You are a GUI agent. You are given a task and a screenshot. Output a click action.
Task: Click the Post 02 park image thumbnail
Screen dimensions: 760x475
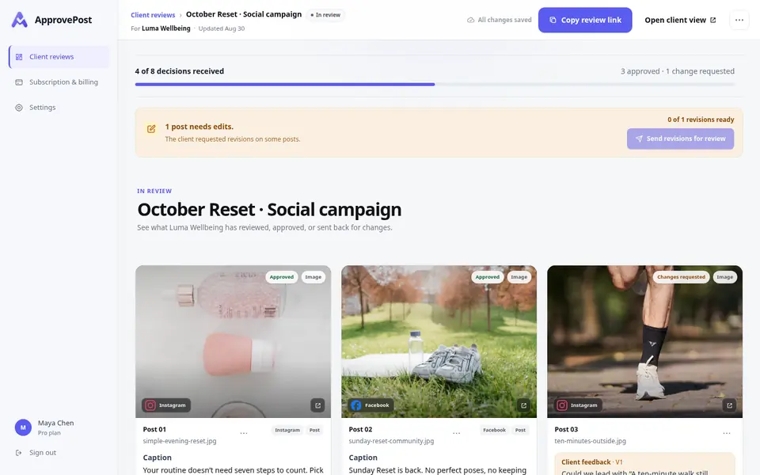tap(439, 341)
